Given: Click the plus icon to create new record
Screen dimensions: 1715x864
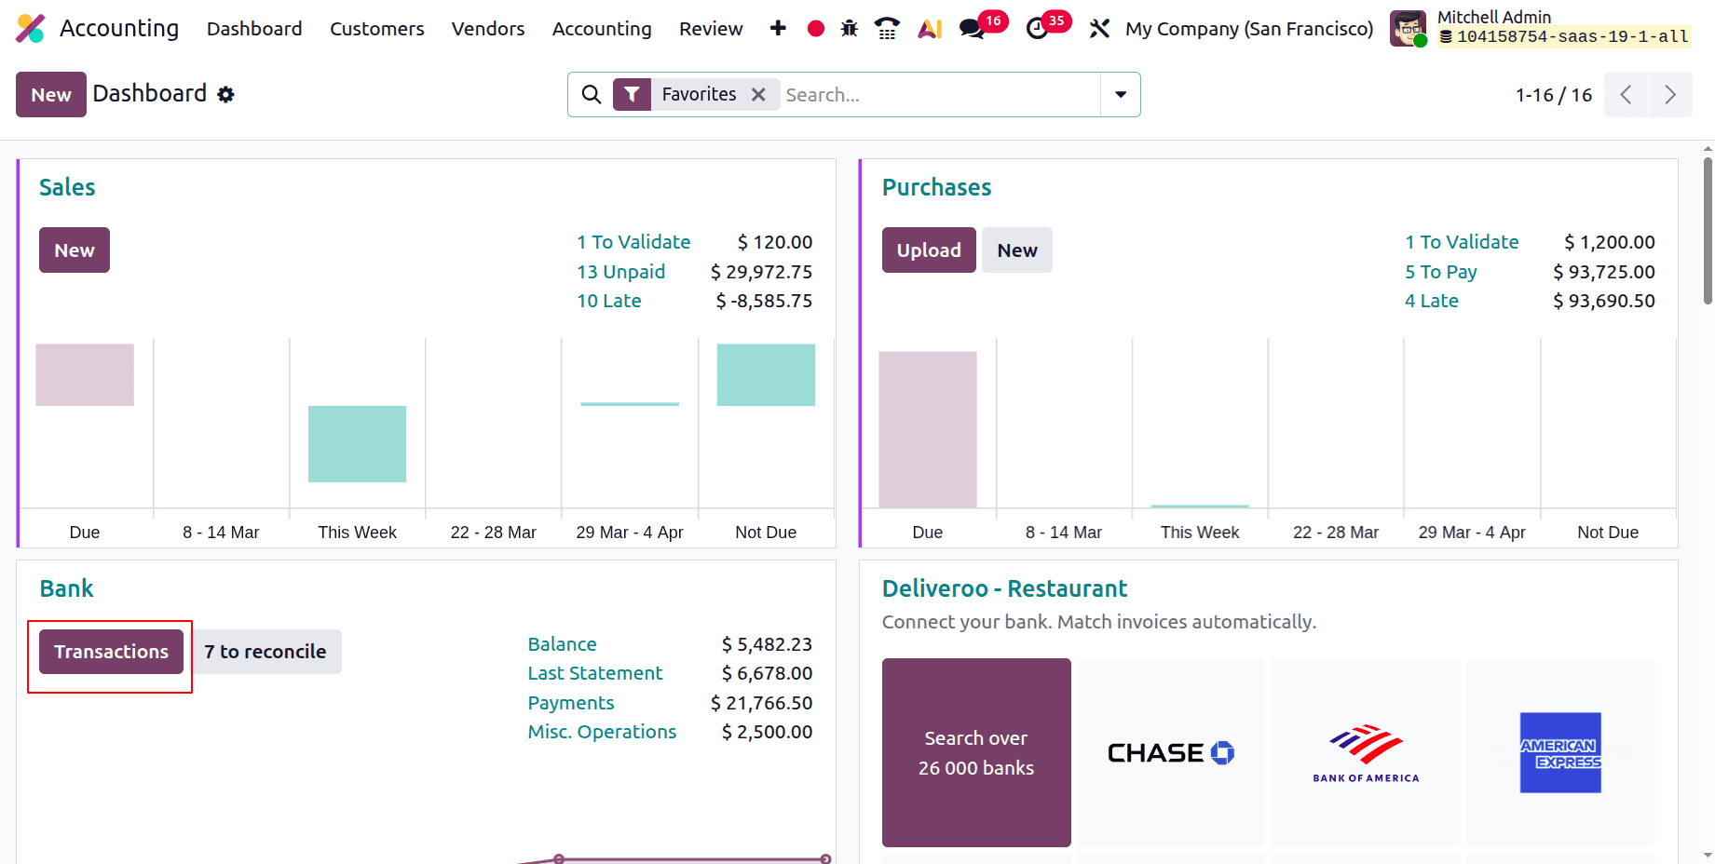Looking at the screenshot, I should click(777, 28).
